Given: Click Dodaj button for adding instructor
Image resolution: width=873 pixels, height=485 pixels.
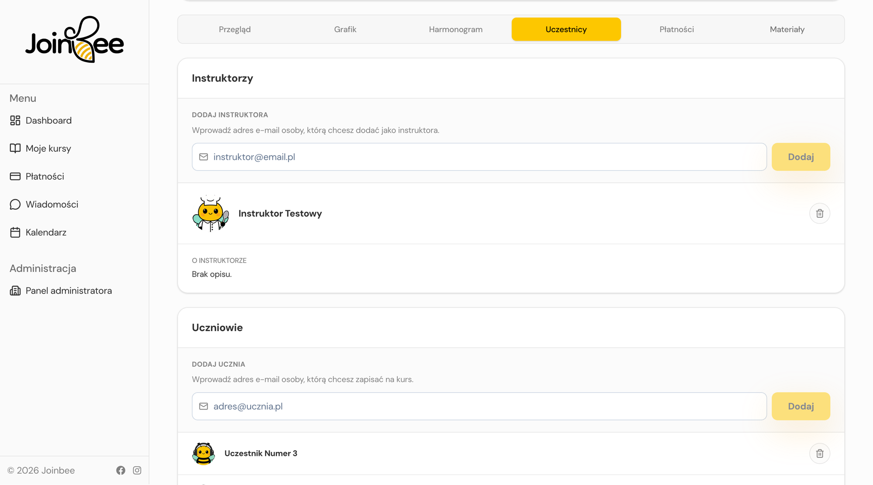Looking at the screenshot, I should pyautogui.click(x=801, y=157).
